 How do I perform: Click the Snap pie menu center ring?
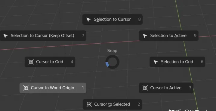pyautogui.click(x=113, y=62)
